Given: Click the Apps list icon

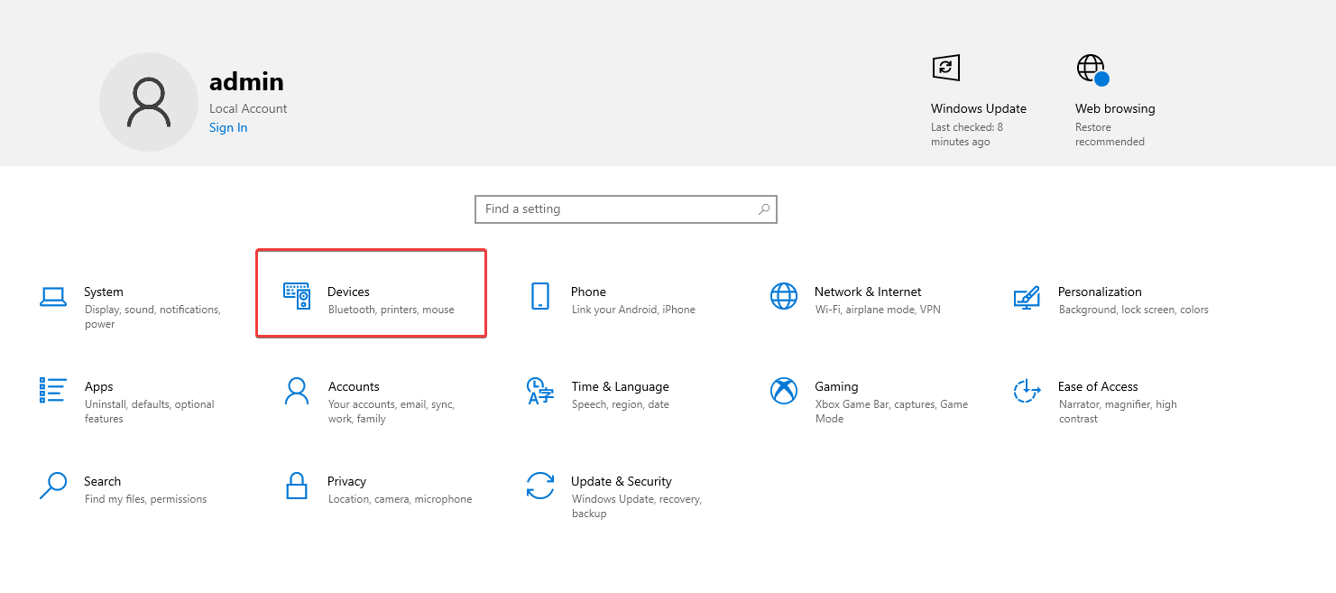Looking at the screenshot, I should click(x=53, y=391).
